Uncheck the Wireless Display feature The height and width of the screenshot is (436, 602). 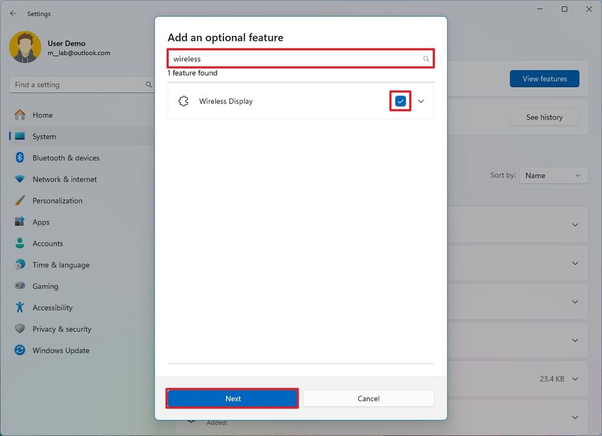click(x=400, y=100)
